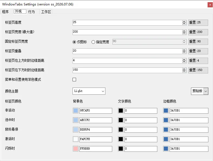
Task: Reset 标签页高度 with 重置:25 button
Action: click(x=198, y=23)
